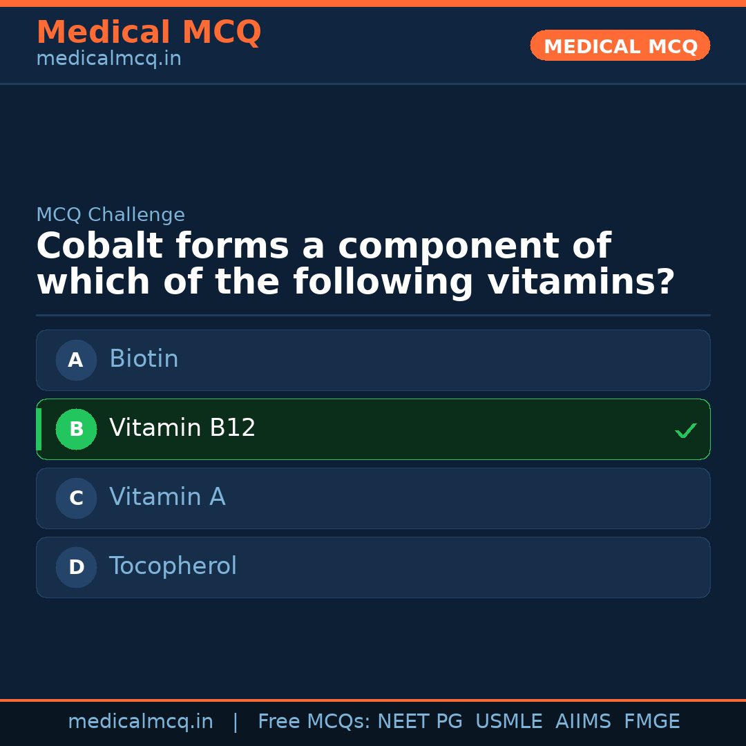The height and width of the screenshot is (746, 746).
Task: Select the Biotin answer option
Action: [x=373, y=360]
